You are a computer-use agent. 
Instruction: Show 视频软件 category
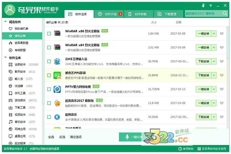22,115
